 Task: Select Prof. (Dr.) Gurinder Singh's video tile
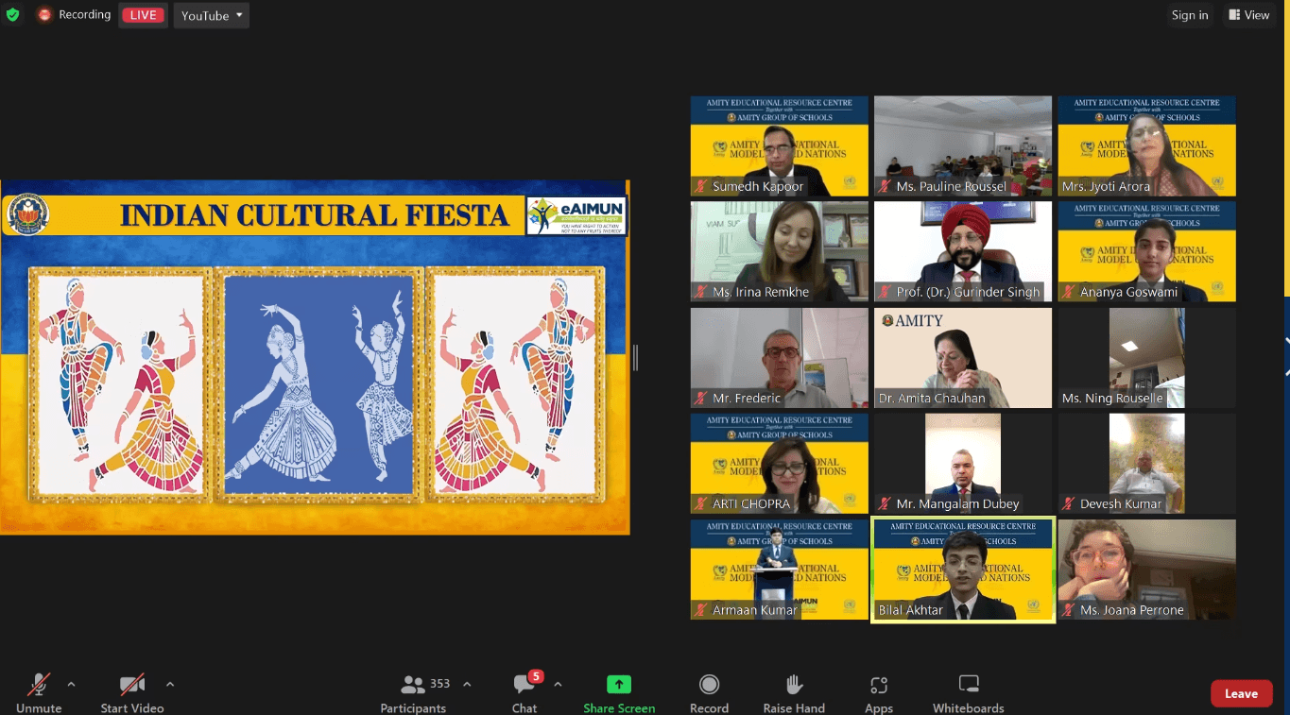coord(963,251)
